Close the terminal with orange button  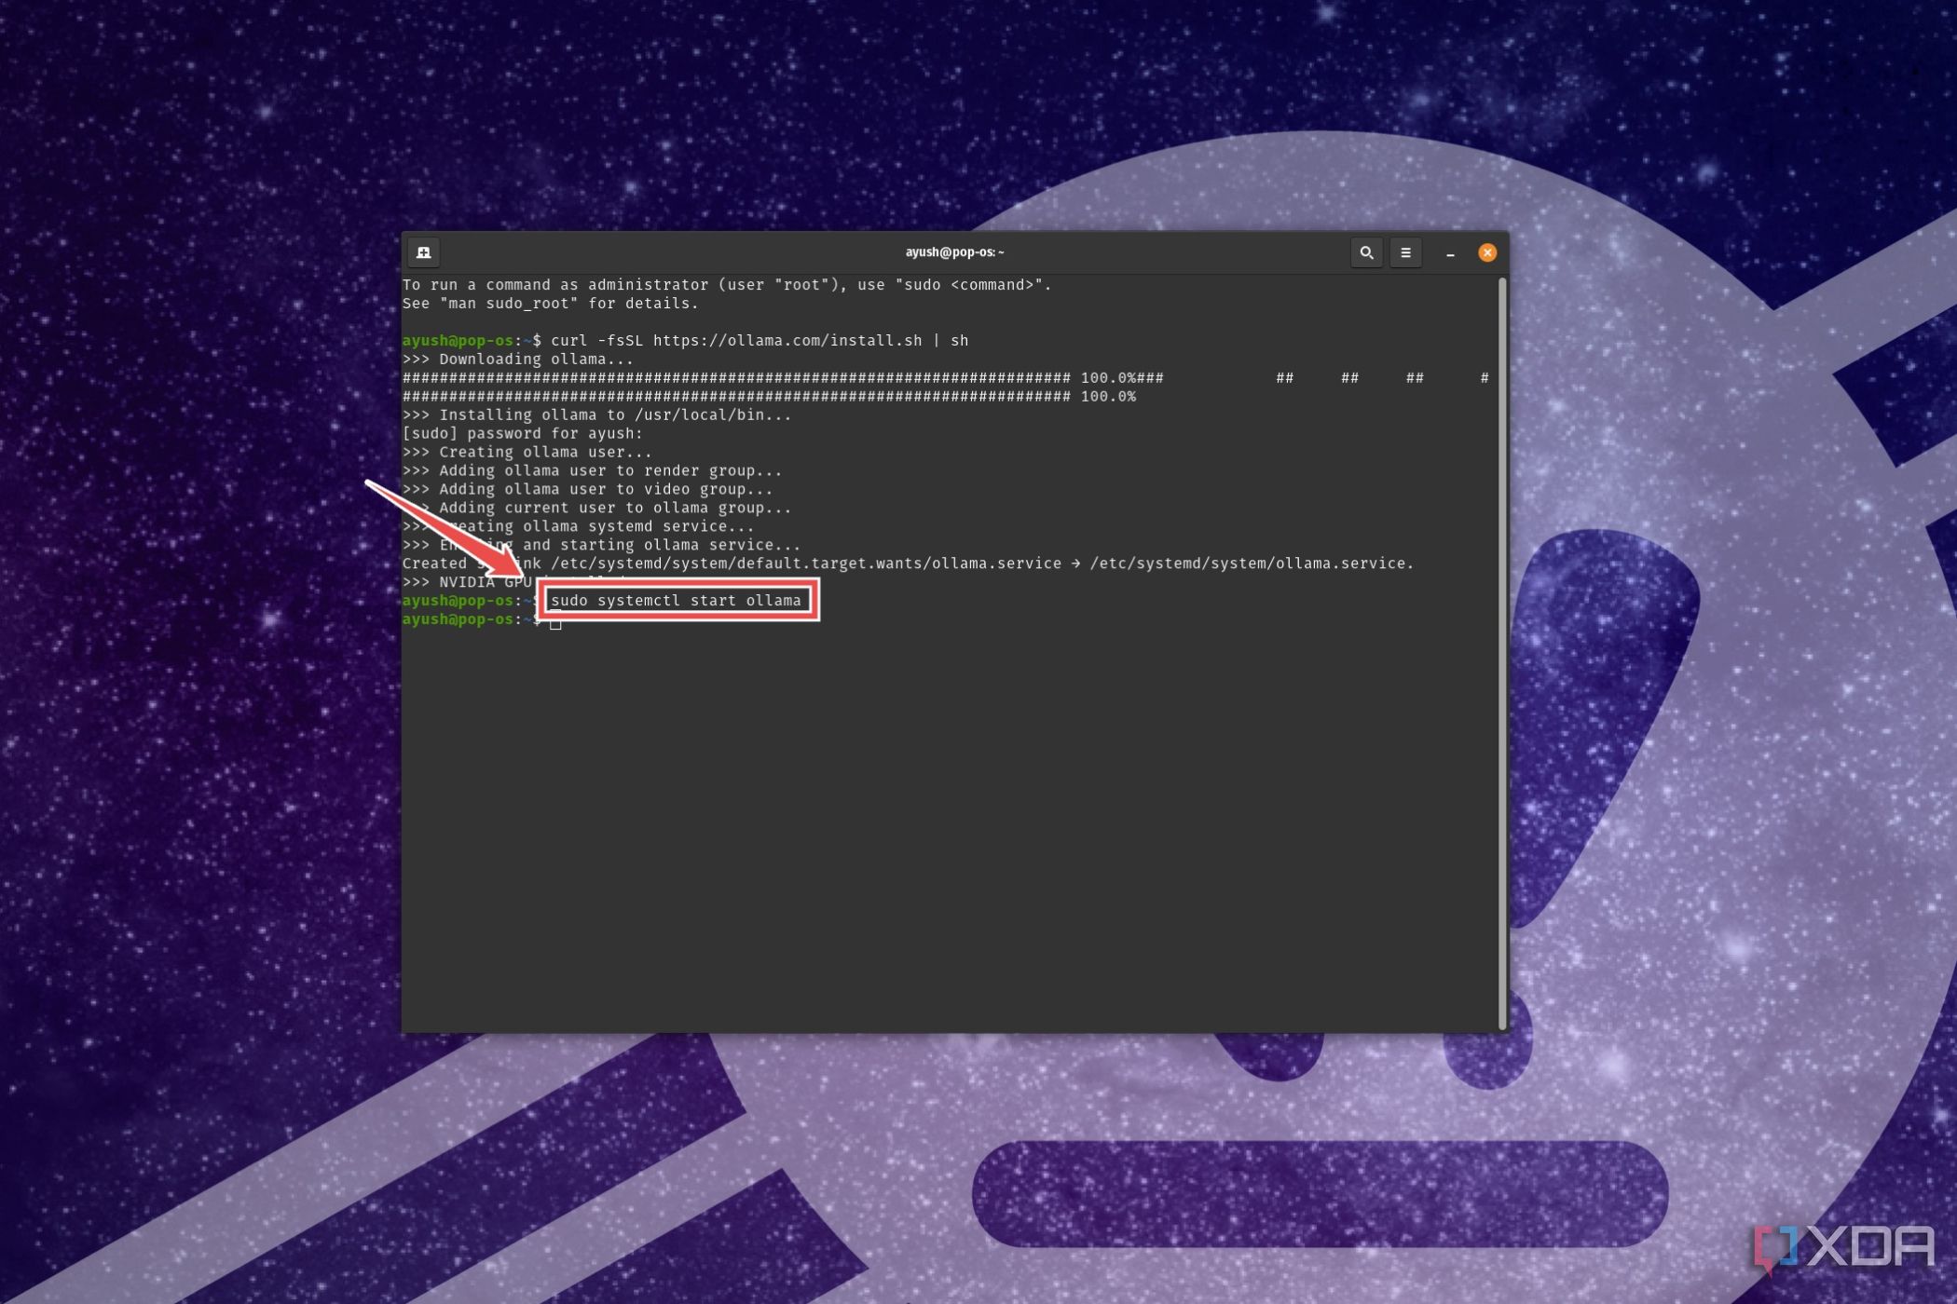tap(1487, 252)
